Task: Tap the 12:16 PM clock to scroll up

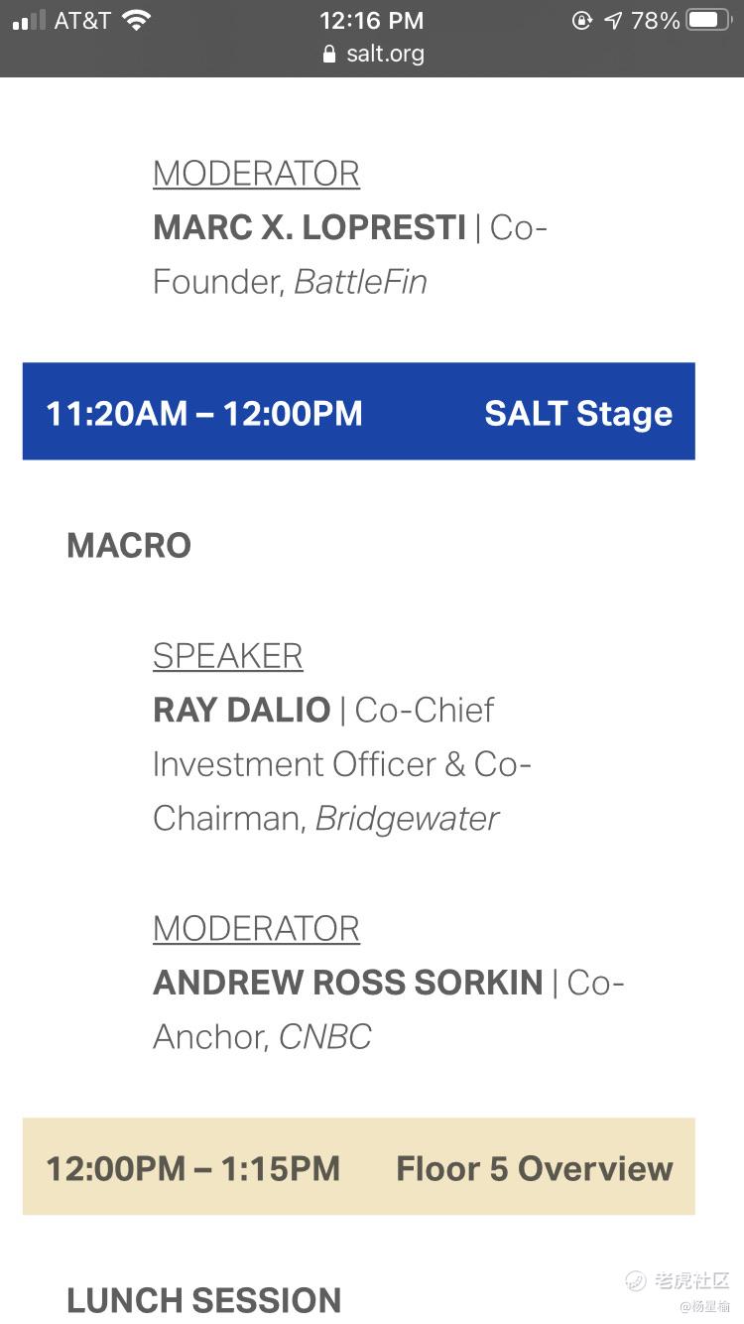Action: pos(371,21)
